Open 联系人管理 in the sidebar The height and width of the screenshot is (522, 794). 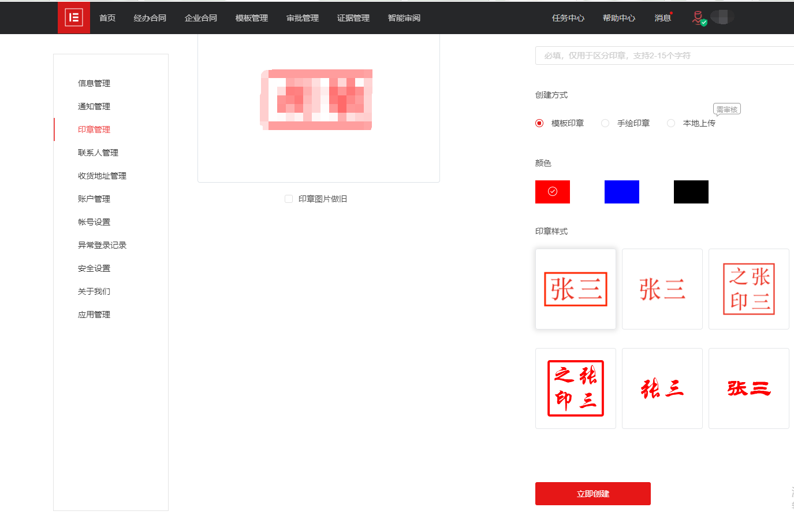pyautogui.click(x=98, y=153)
